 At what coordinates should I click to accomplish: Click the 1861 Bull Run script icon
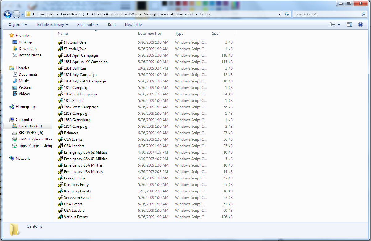coord(60,68)
